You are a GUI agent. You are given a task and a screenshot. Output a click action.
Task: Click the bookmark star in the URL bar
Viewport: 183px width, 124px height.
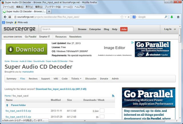click(122, 17)
